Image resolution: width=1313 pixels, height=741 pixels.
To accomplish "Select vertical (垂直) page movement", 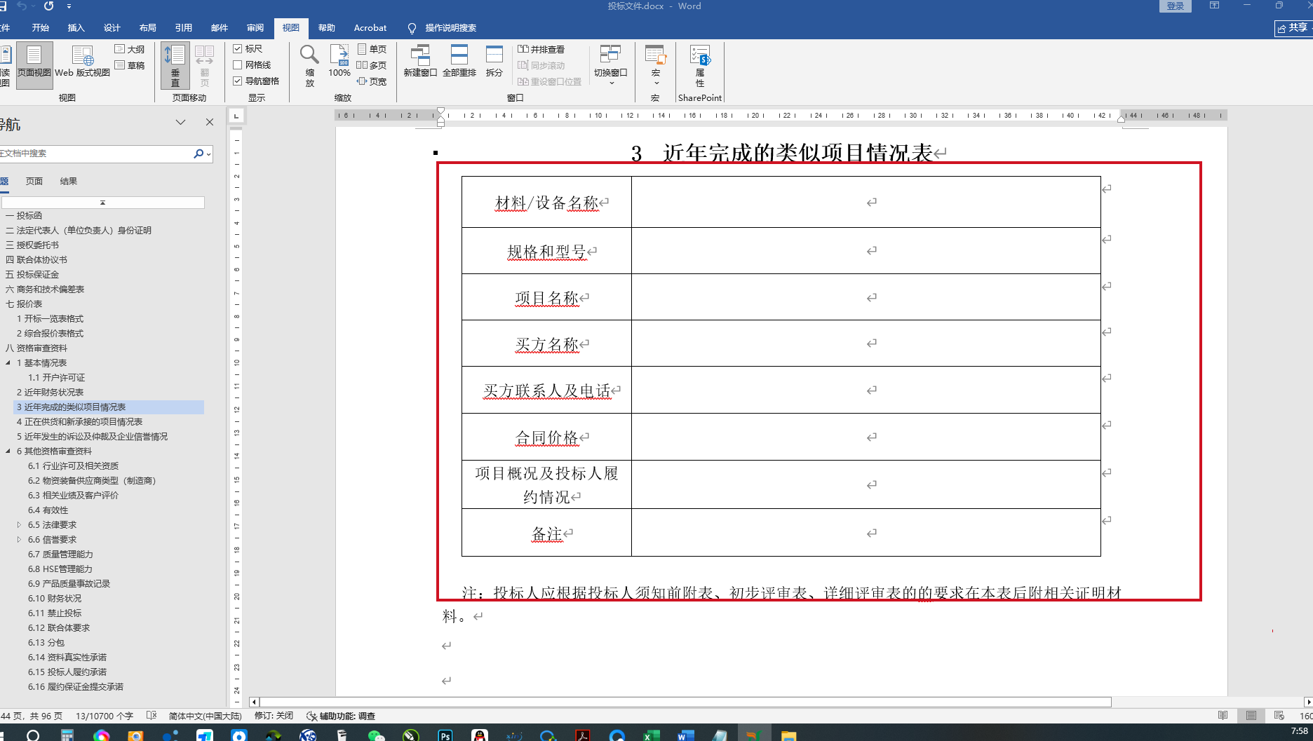I will [x=175, y=65].
